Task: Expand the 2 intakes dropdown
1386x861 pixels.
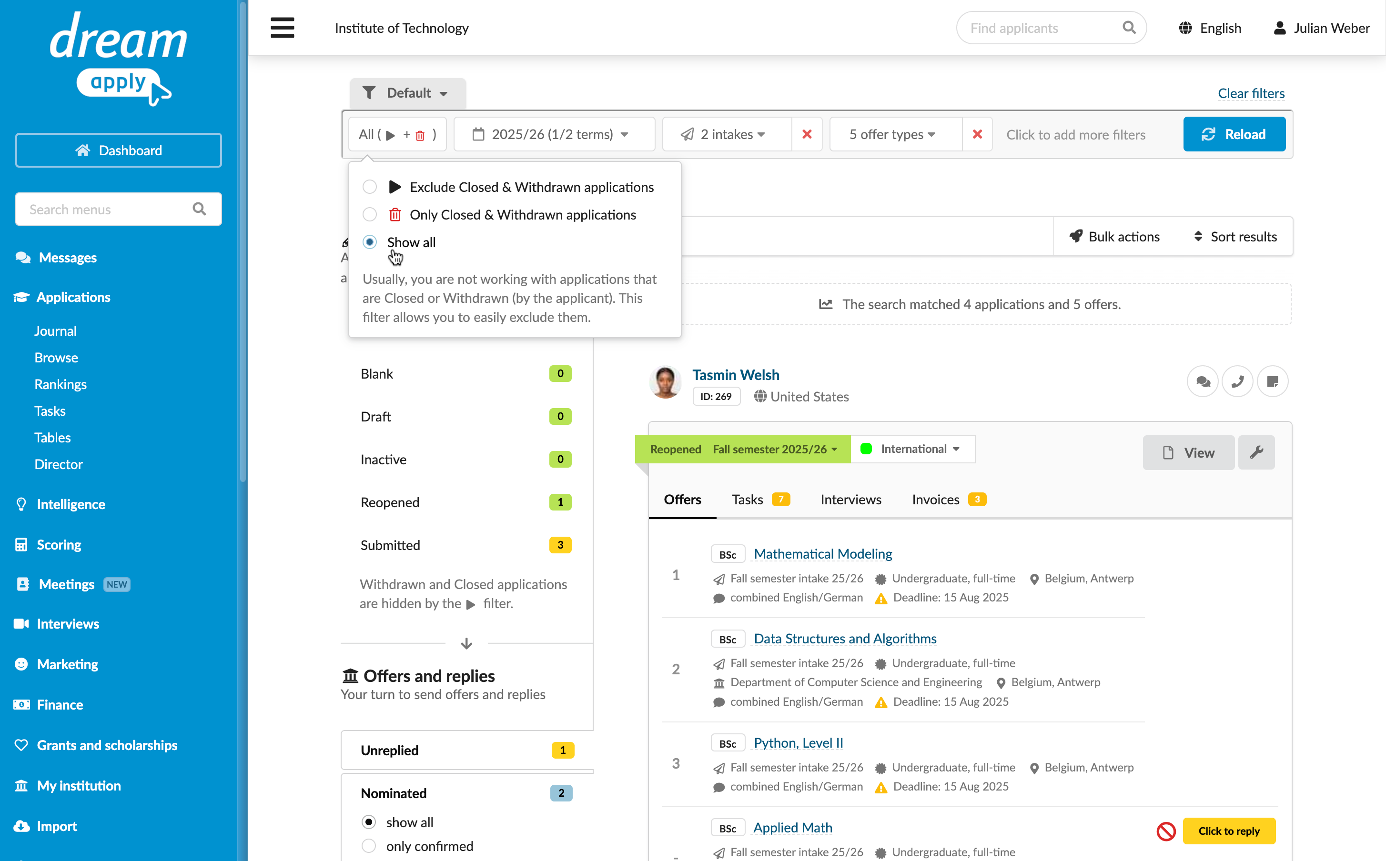Action: click(727, 134)
